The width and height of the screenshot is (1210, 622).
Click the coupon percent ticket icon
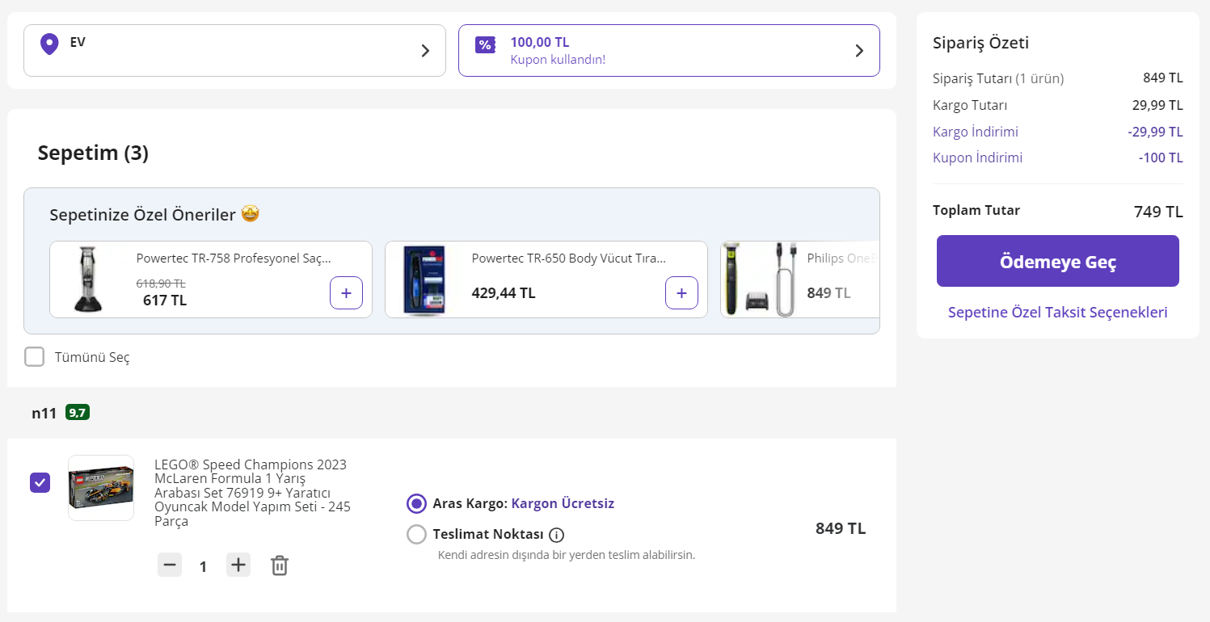click(485, 44)
